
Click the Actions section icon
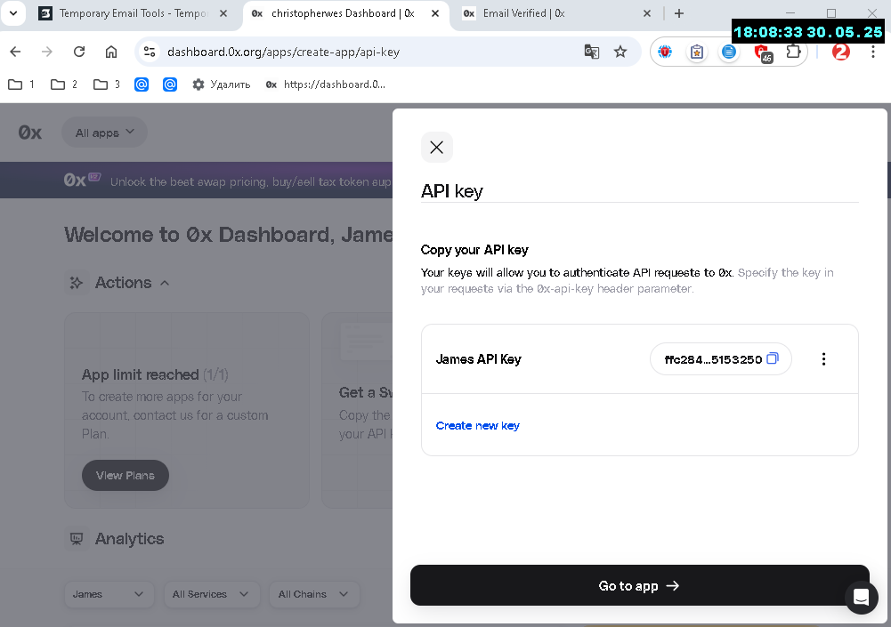(x=77, y=282)
